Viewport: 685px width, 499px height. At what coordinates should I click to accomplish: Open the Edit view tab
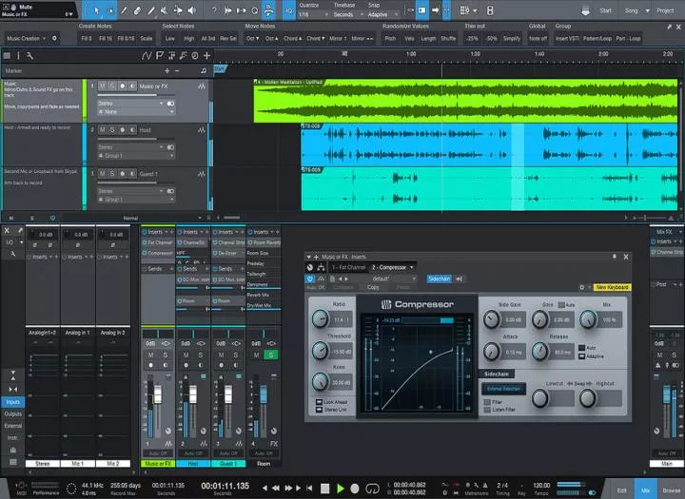click(621, 490)
